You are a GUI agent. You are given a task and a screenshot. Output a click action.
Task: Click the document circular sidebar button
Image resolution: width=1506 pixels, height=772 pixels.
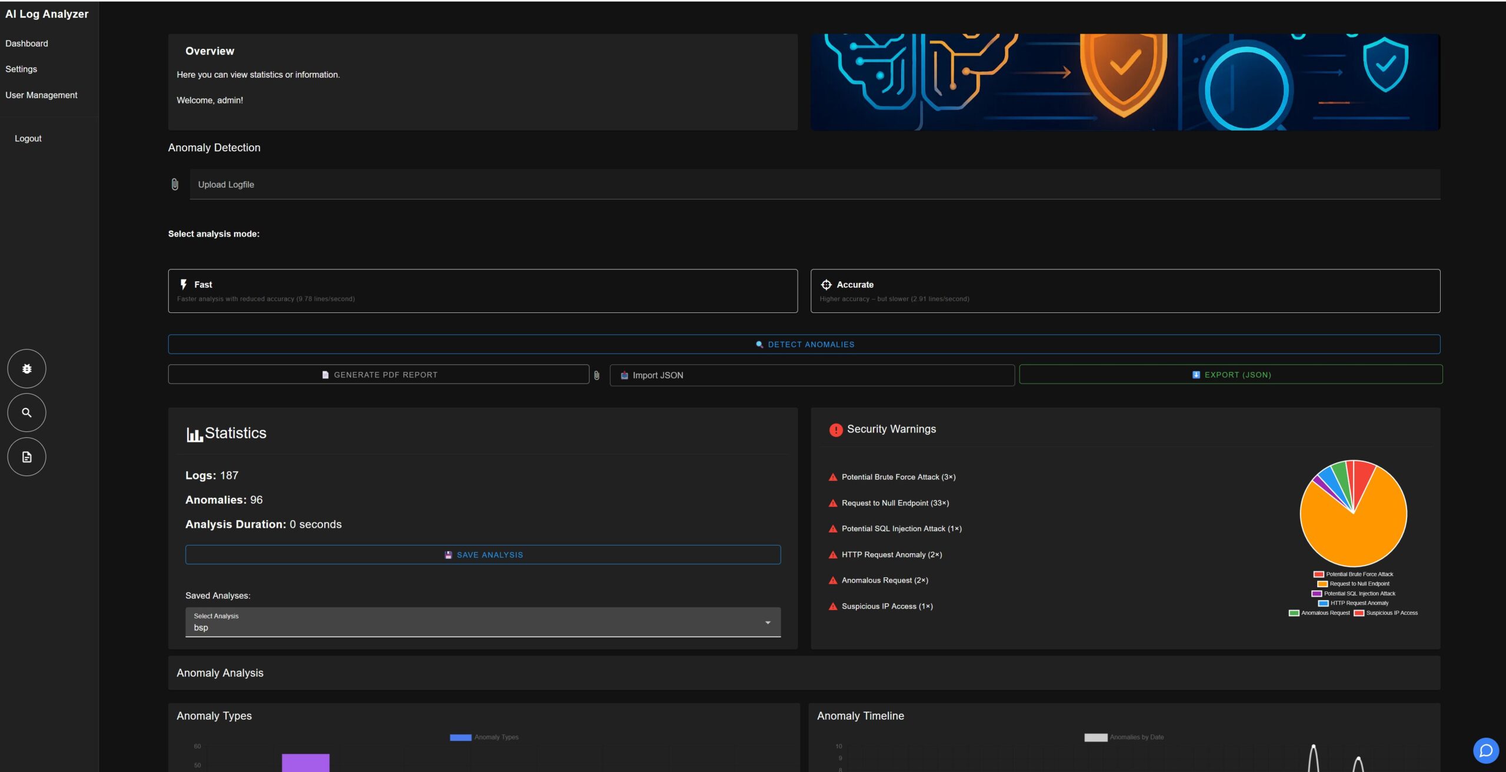click(26, 457)
